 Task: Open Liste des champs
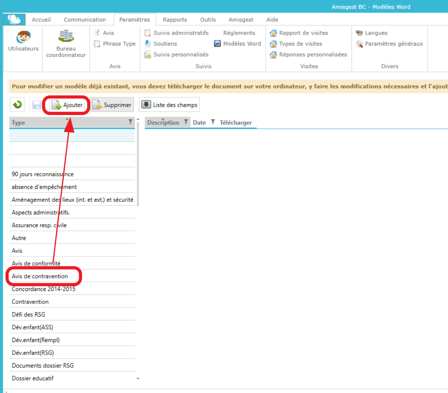pos(170,105)
